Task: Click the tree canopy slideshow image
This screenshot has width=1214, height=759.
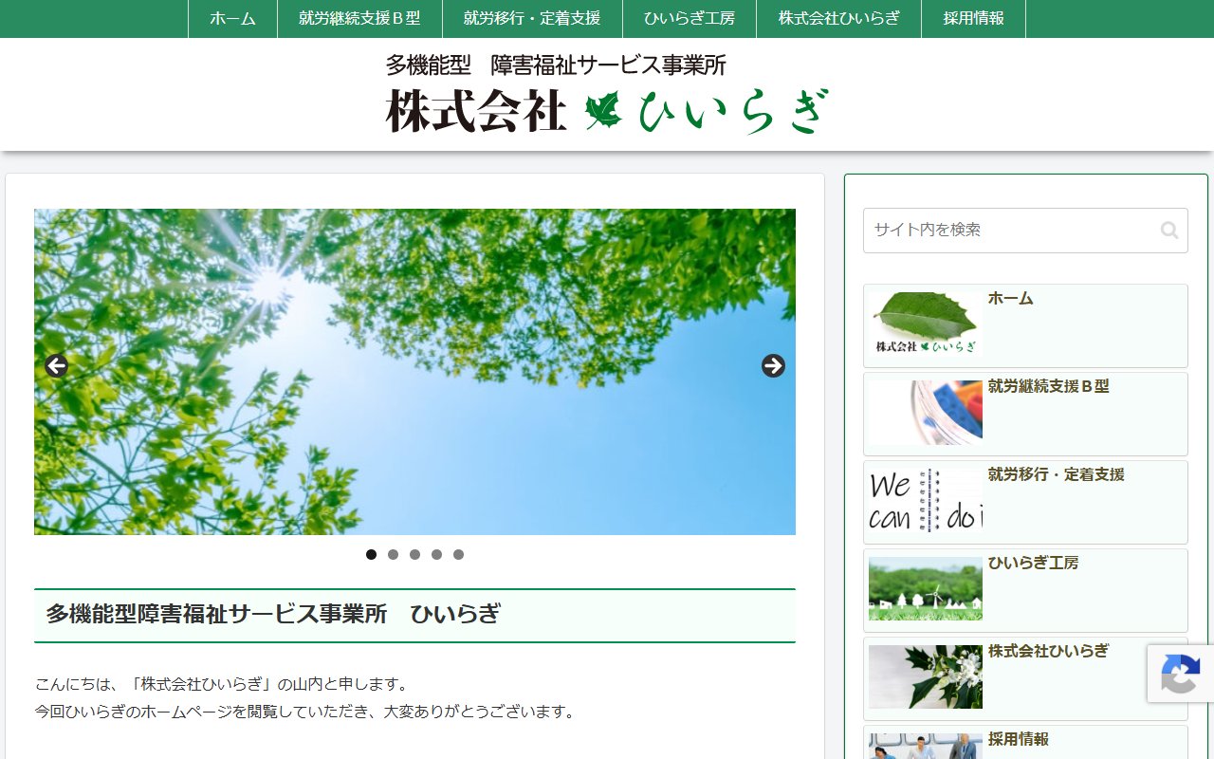Action: click(x=414, y=372)
